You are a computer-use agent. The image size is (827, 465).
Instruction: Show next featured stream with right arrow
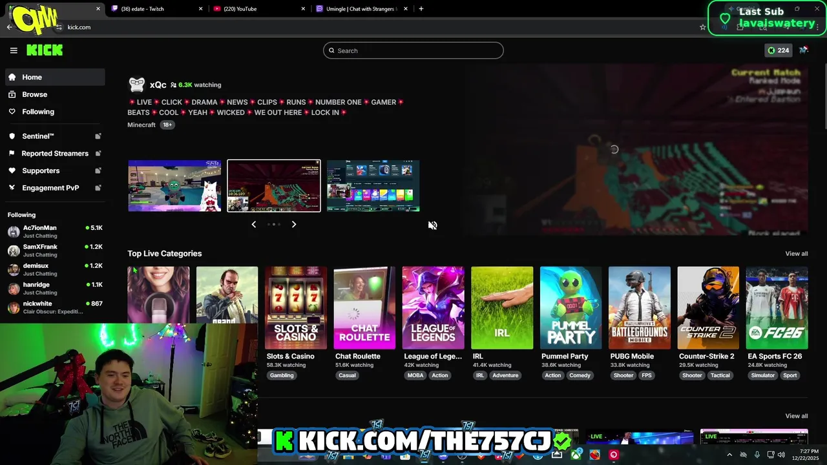click(294, 224)
